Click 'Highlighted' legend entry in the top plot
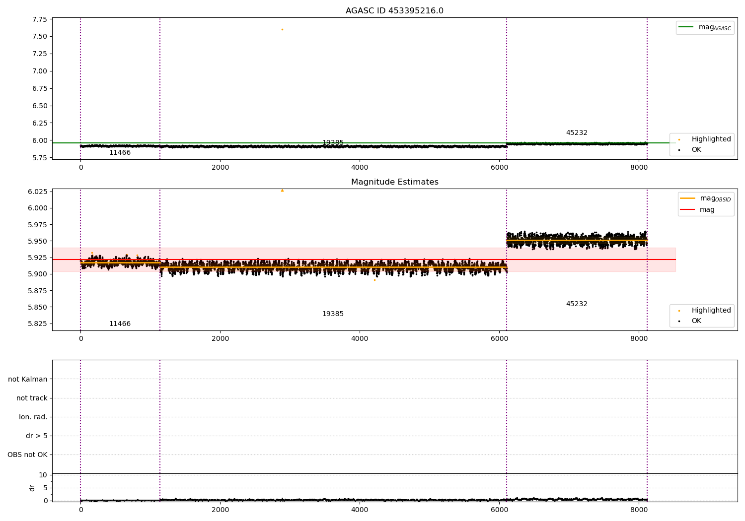This screenshot has height=521, width=745. 704,139
